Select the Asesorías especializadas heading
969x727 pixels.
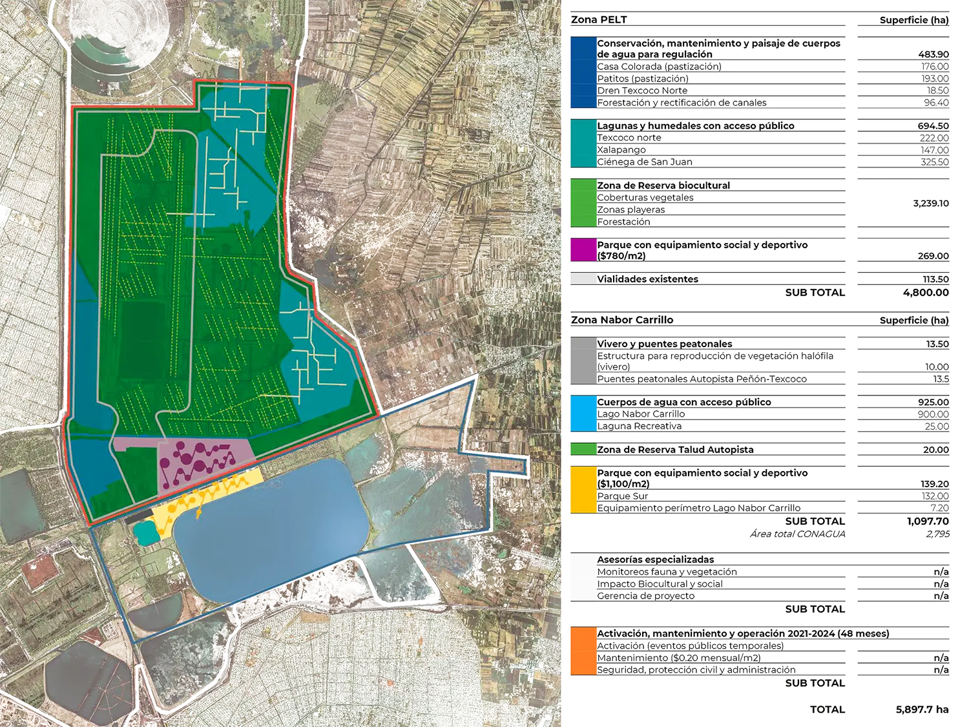tap(655, 560)
